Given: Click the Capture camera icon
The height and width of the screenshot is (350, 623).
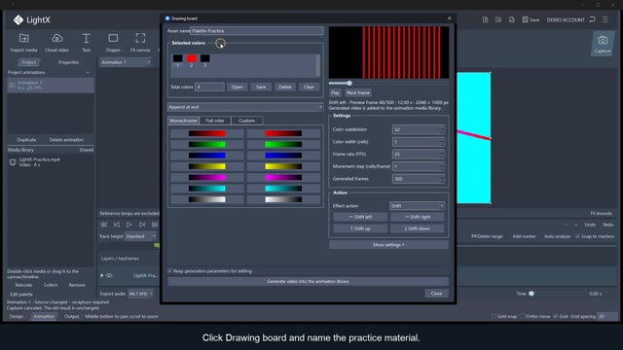Looking at the screenshot, I should click(x=603, y=41).
